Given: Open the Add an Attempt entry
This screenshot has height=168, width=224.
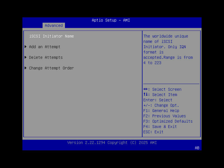Looking at the screenshot, I should coord(44,47).
